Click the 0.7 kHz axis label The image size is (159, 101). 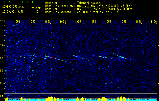[2, 83]
